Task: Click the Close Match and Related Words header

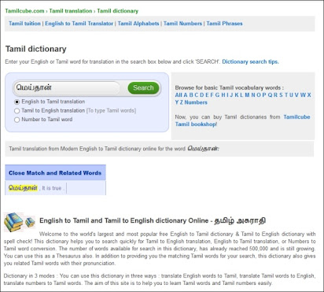Action: click(55, 173)
